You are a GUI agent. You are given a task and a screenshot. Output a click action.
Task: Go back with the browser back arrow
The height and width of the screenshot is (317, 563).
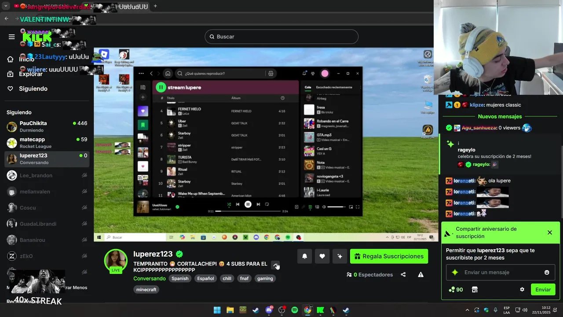click(7, 18)
